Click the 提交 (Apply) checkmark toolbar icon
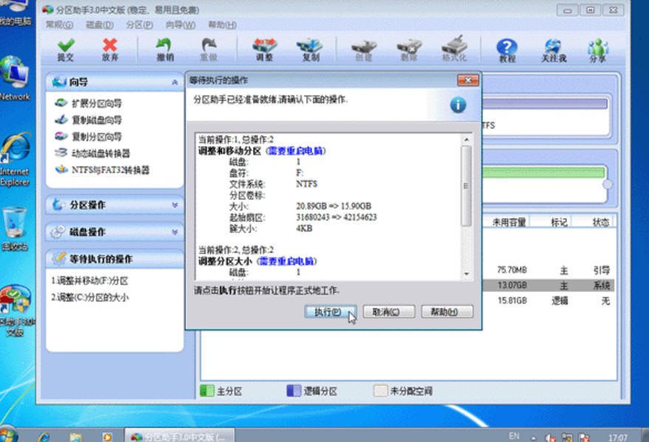This screenshot has width=649, height=442. (x=66, y=50)
